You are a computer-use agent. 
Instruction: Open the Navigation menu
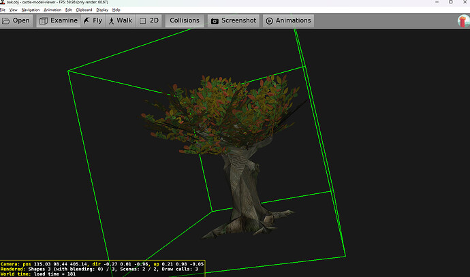[x=30, y=10]
